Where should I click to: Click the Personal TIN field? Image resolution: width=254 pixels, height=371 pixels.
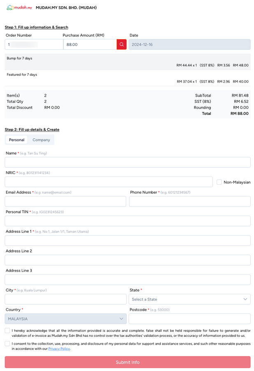127,221
